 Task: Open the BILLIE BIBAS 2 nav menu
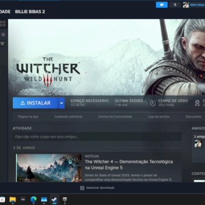click(x=30, y=12)
